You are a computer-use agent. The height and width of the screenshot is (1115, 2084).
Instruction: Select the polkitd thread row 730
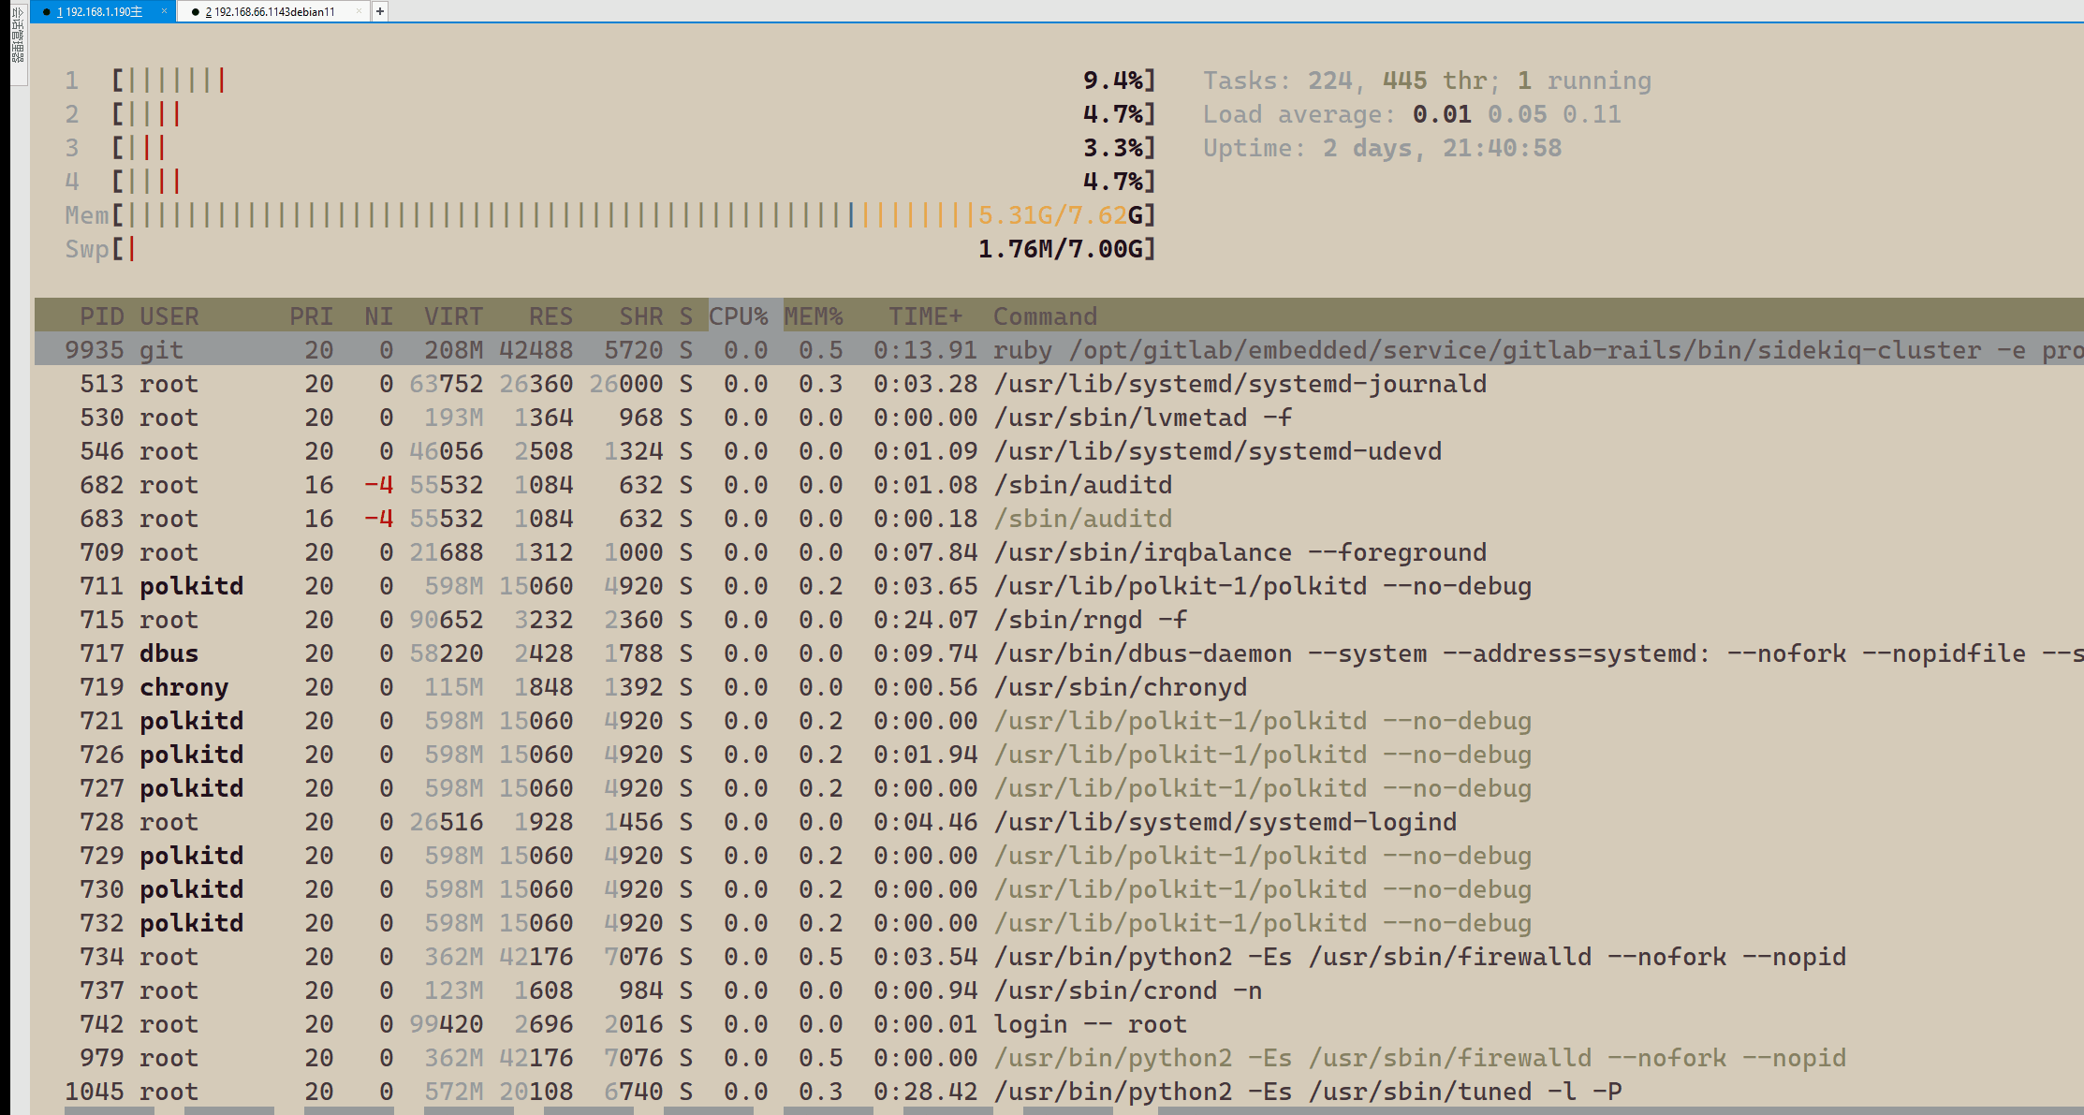pyautogui.click(x=1059, y=889)
